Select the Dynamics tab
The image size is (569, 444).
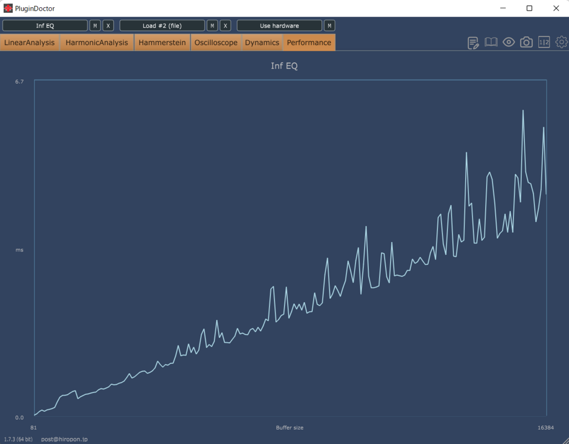(x=262, y=42)
